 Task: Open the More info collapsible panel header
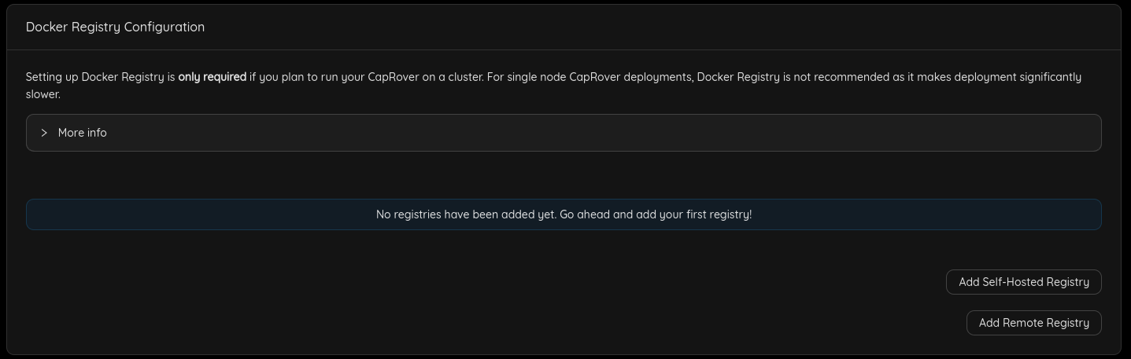point(564,133)
